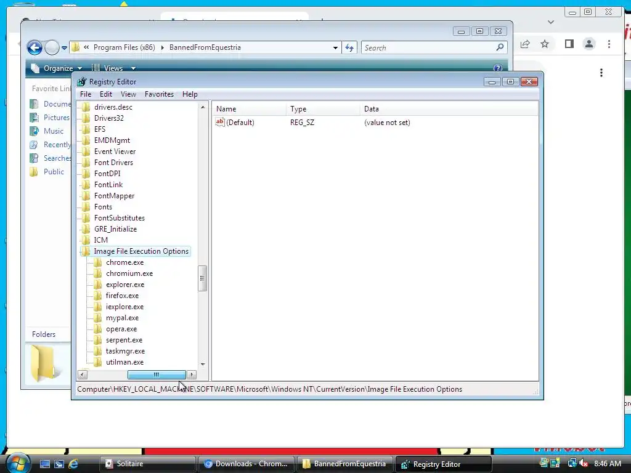Click the Explorer window Back button

[35, 47]
